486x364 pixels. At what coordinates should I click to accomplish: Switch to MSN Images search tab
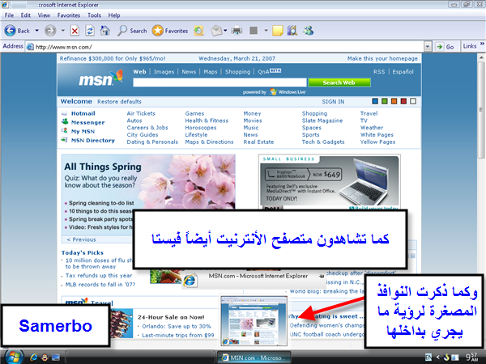pyautogui.click(x=164, y=72)
